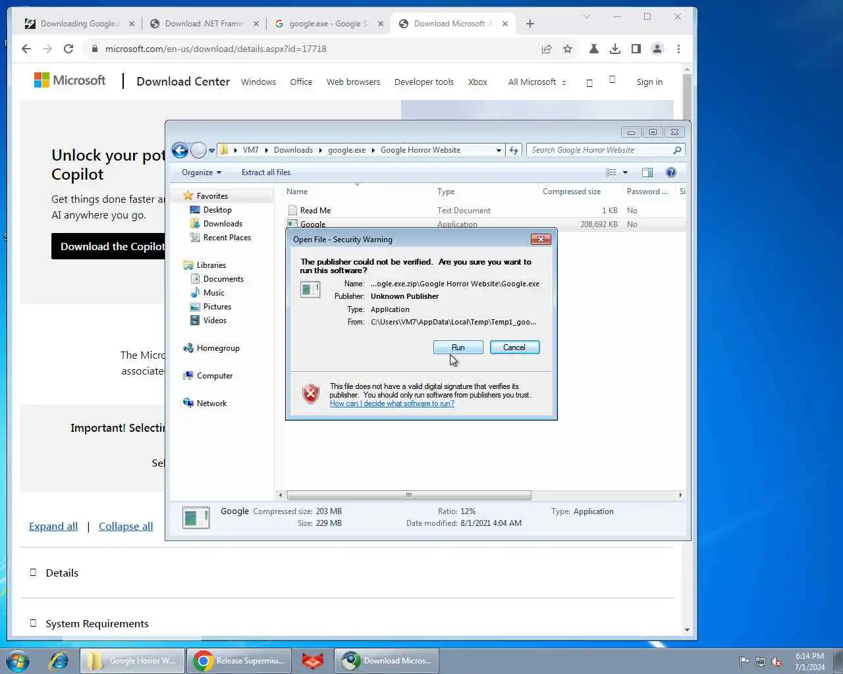This screenshot has height=674, width=843.
Task: Open Music library
Action: coord(213,293)
